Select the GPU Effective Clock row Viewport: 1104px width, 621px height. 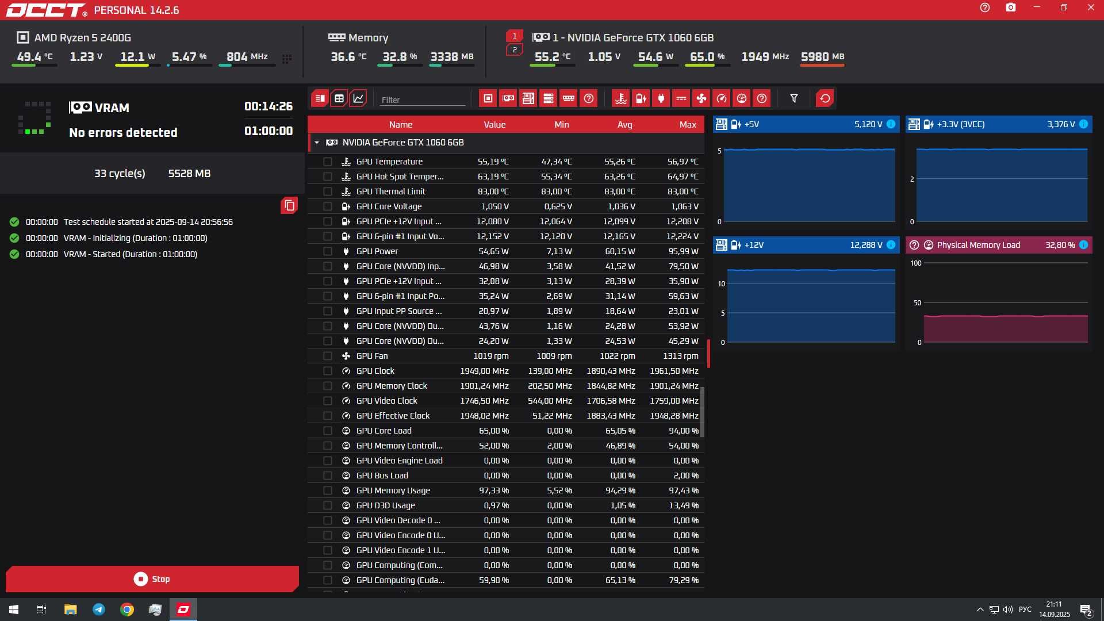coord(506,416)
